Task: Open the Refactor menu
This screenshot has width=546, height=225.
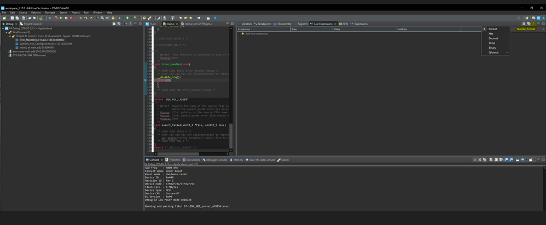Action: (x=36, y=12)
